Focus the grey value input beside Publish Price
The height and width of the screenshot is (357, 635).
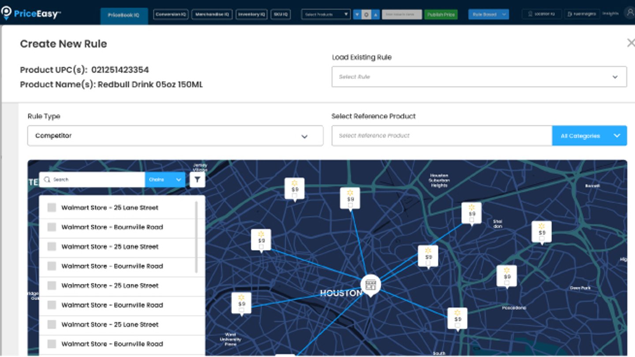point(402,15)
